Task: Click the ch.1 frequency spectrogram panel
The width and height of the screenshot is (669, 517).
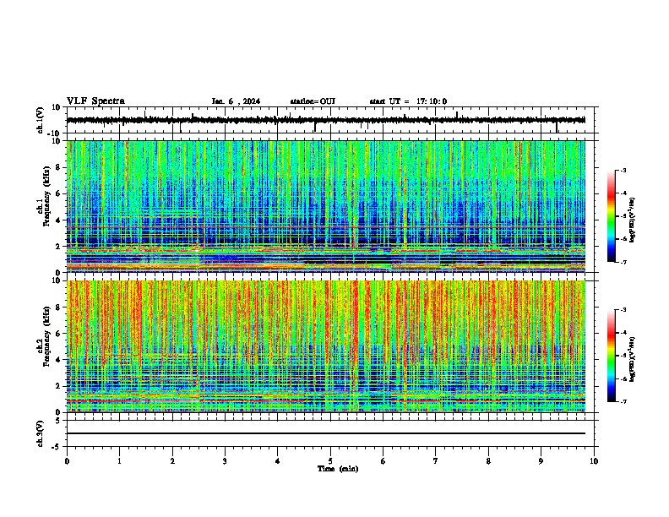Action: (x=326, y=206)
